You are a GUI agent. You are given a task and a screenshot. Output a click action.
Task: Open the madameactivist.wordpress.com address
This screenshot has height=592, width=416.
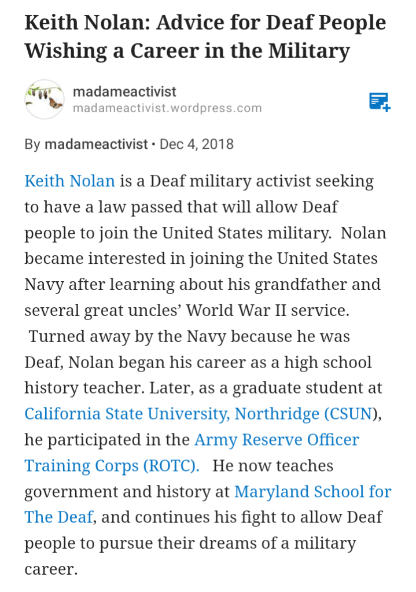click(167, 108)
